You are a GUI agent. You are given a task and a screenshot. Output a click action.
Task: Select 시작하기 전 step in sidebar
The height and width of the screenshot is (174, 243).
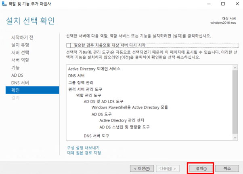pyautogui.click(x=22, y=37)
